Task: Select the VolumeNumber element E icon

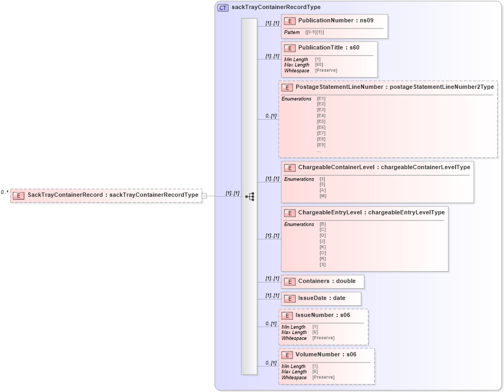Action: pyautogui.click(x=288, y=354)
